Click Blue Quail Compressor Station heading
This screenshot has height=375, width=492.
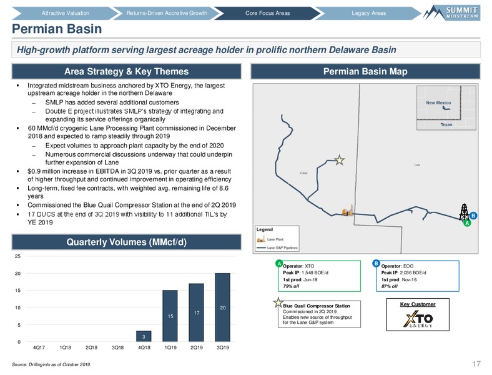[317, 306]
